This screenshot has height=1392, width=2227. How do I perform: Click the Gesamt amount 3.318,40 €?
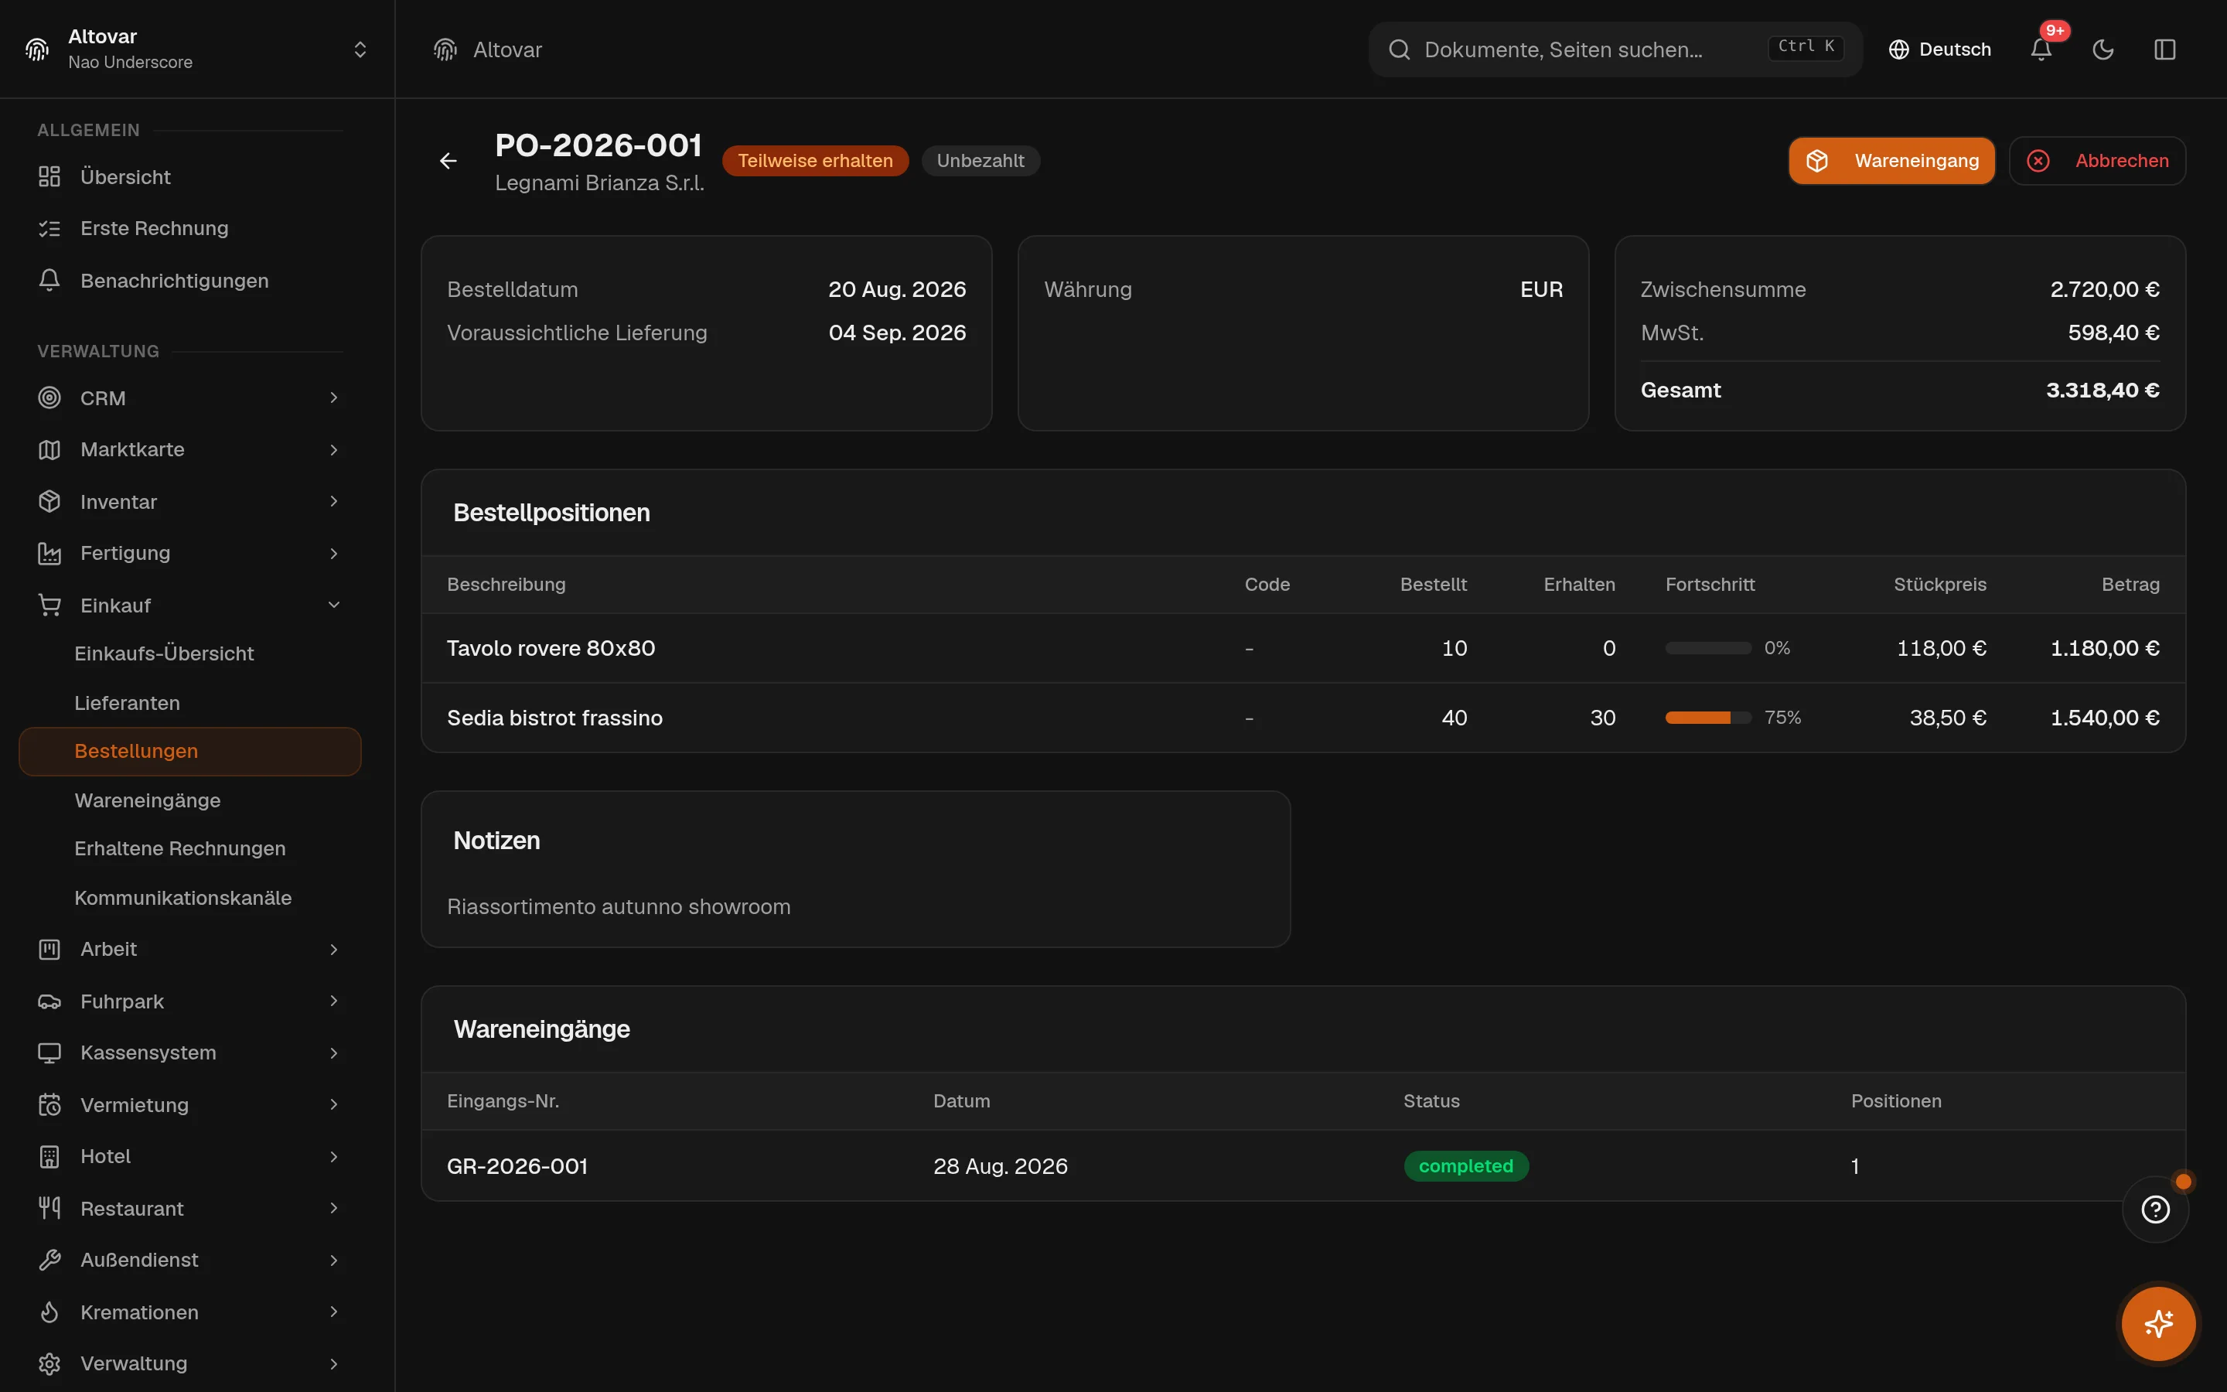coord(2102,391)
